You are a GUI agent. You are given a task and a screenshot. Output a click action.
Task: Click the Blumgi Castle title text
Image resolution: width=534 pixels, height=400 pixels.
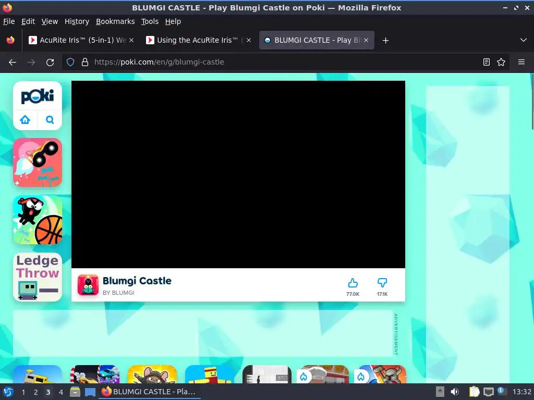pos(137,281)
